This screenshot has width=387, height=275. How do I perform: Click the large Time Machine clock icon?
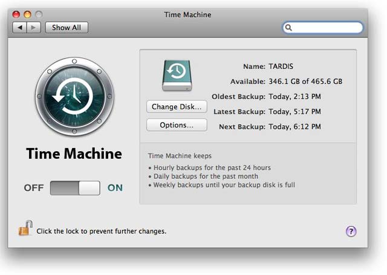[74, 96]
